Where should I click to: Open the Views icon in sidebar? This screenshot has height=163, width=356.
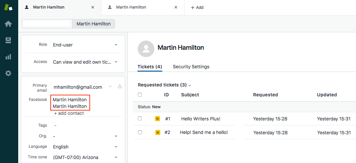coord(8,40)
